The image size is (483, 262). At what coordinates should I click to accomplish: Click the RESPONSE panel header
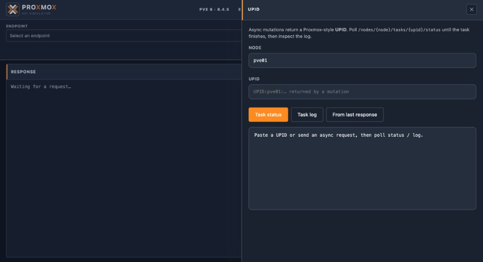coord(124,72)
